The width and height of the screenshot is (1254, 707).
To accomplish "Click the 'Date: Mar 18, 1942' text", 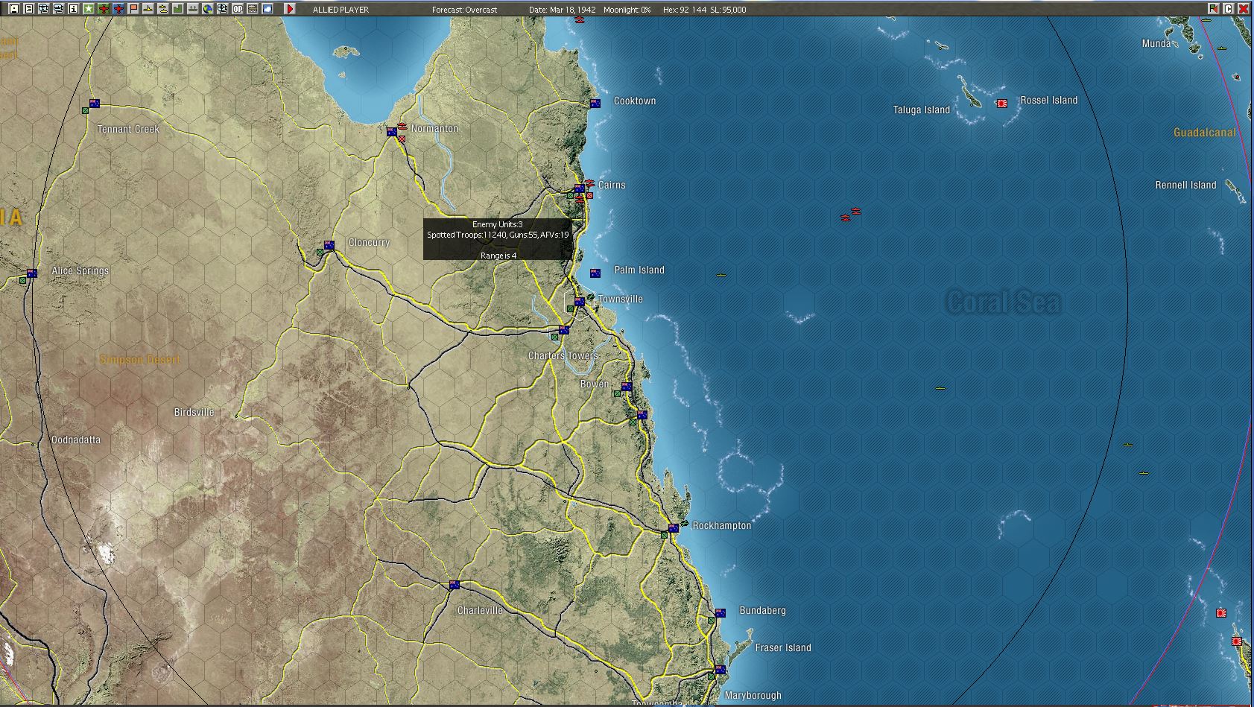I will (563, 10).
